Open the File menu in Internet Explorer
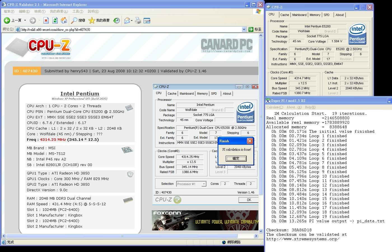The width and height of the screenshot is (392, 252). 9,11
